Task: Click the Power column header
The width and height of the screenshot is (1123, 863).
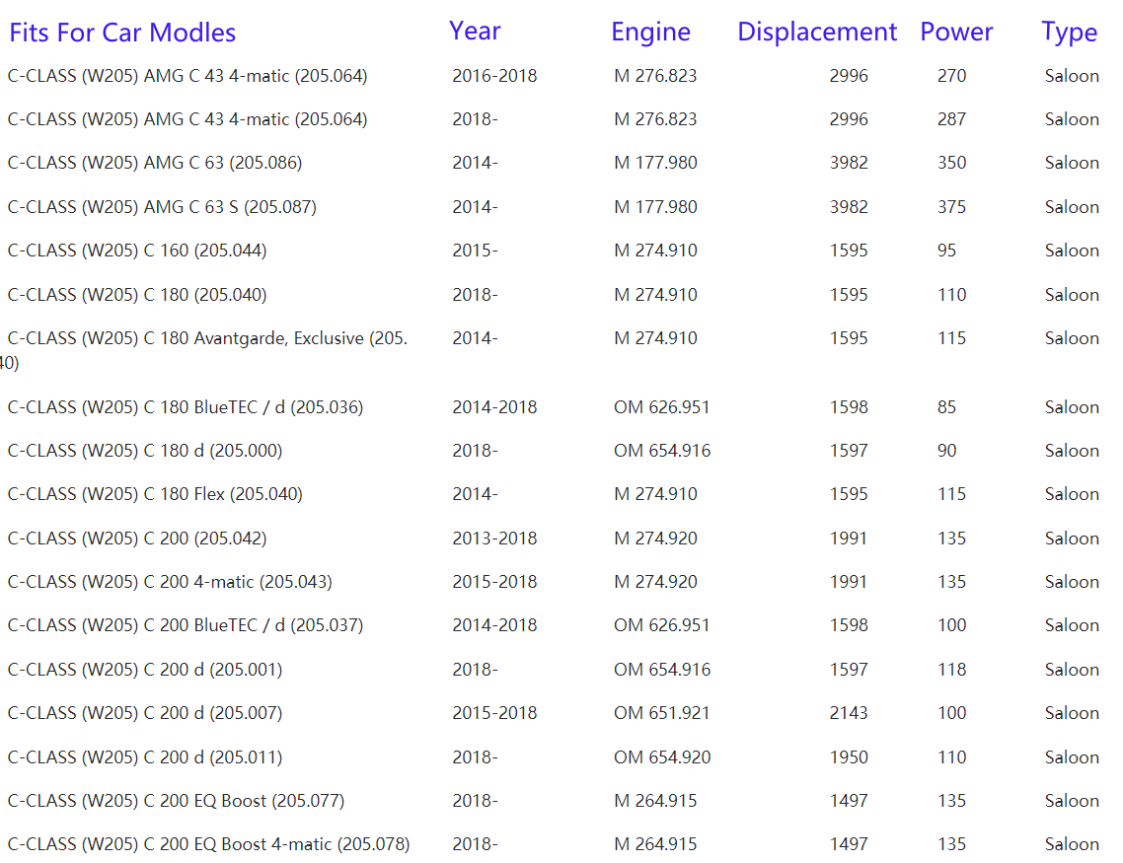Action: coord(955,32)
